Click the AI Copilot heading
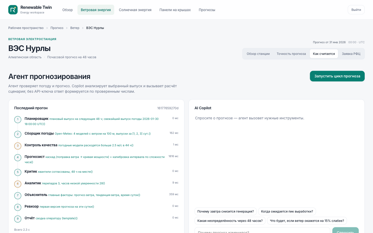 coord(203,108)
